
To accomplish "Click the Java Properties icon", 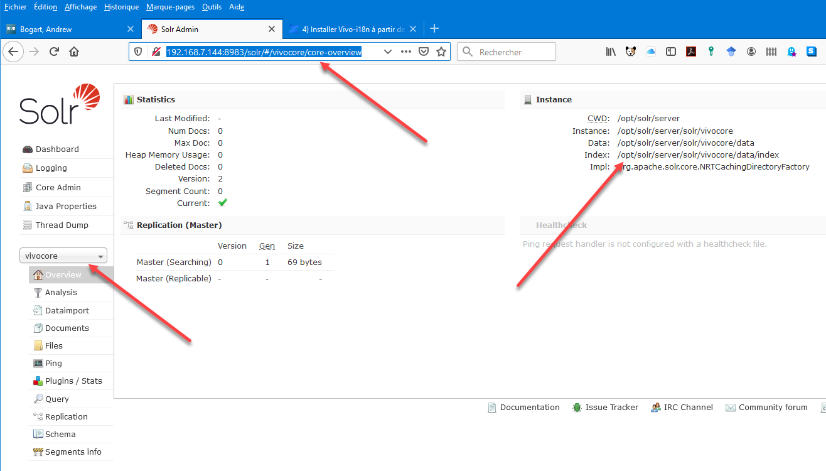I will pos(27,206).
